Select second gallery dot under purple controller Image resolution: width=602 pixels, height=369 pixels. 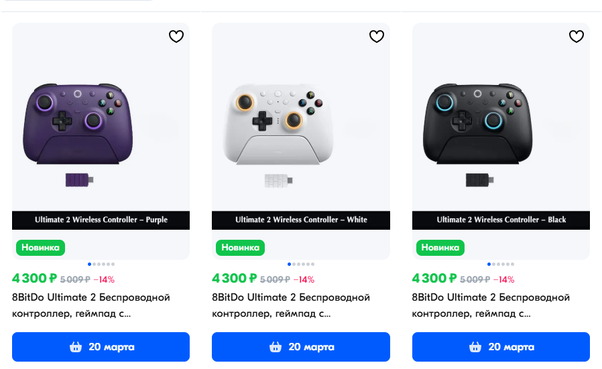pyautogui.click(x=95, y=265)
